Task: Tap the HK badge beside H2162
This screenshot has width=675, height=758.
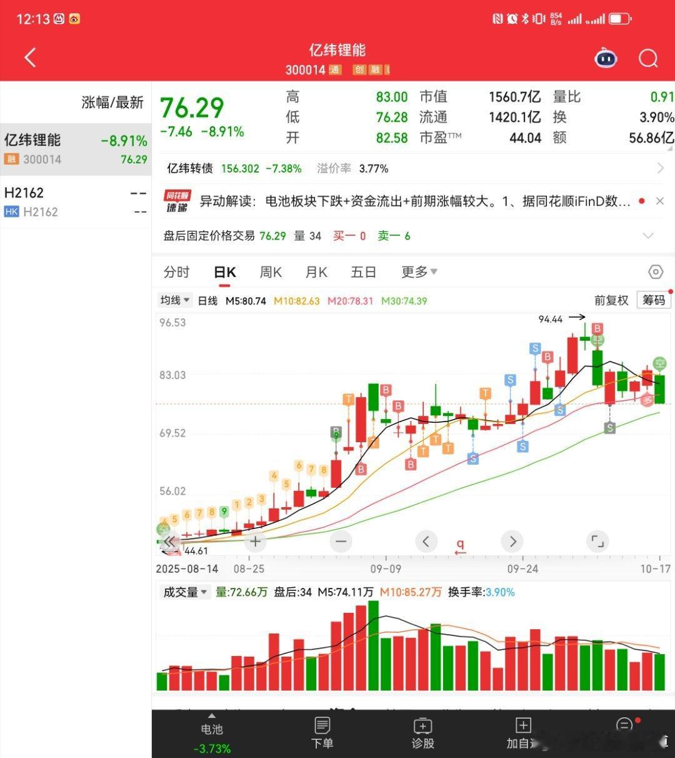Action: click(11, 212)
